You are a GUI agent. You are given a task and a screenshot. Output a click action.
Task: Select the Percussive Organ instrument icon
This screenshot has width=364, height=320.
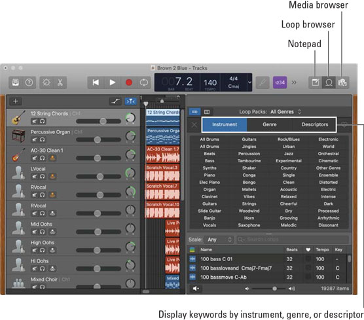point(18,136)
